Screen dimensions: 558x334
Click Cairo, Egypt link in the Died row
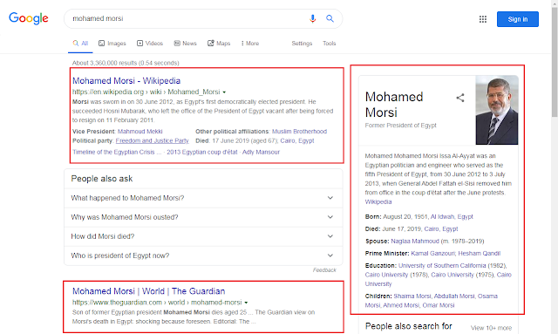pos(441,229)
